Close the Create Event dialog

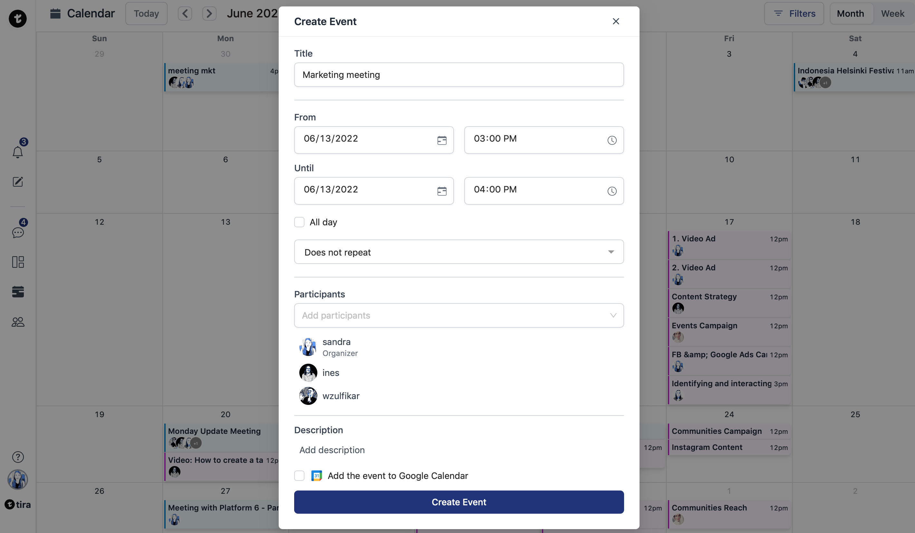coord(616,22)
